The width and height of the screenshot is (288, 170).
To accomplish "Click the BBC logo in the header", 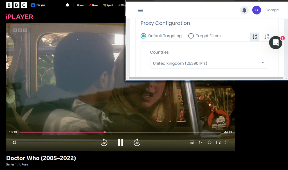I will 16,5.
